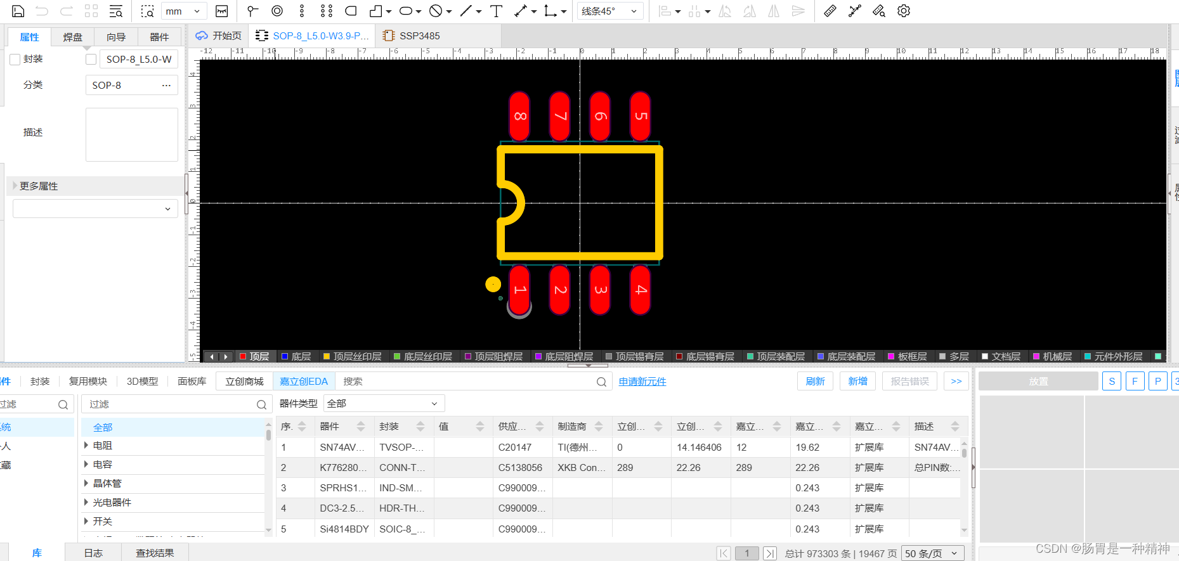Switch to the 向导 tab

tap(116, 37)
